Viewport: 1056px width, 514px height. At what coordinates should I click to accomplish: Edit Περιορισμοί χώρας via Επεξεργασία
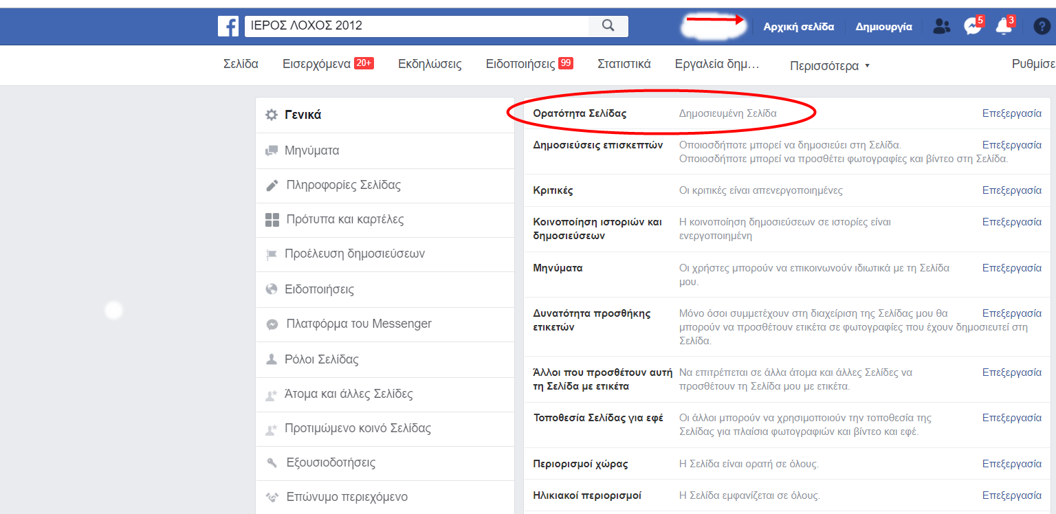[x=1012, y=464]
